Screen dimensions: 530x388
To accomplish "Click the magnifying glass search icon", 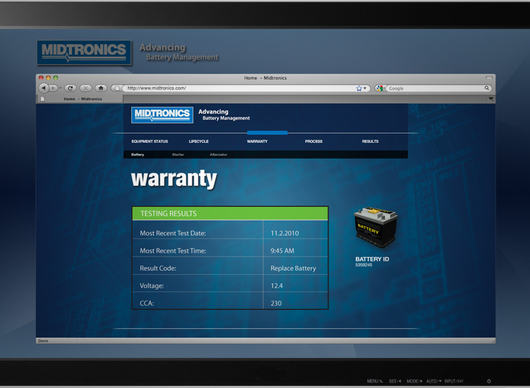I will [x=487, y=88].
